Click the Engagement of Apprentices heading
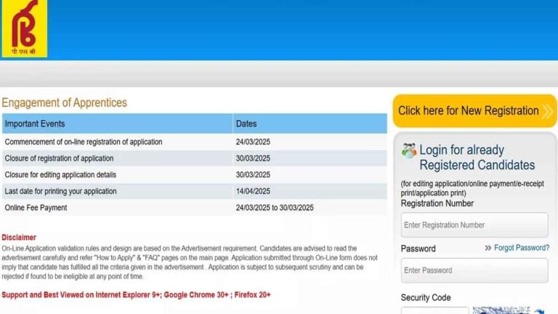The image size is (558, 314). click(64, 102)
